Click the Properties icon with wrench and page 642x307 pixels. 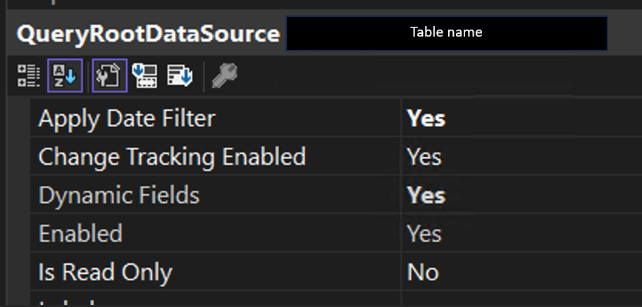point(109,75)
